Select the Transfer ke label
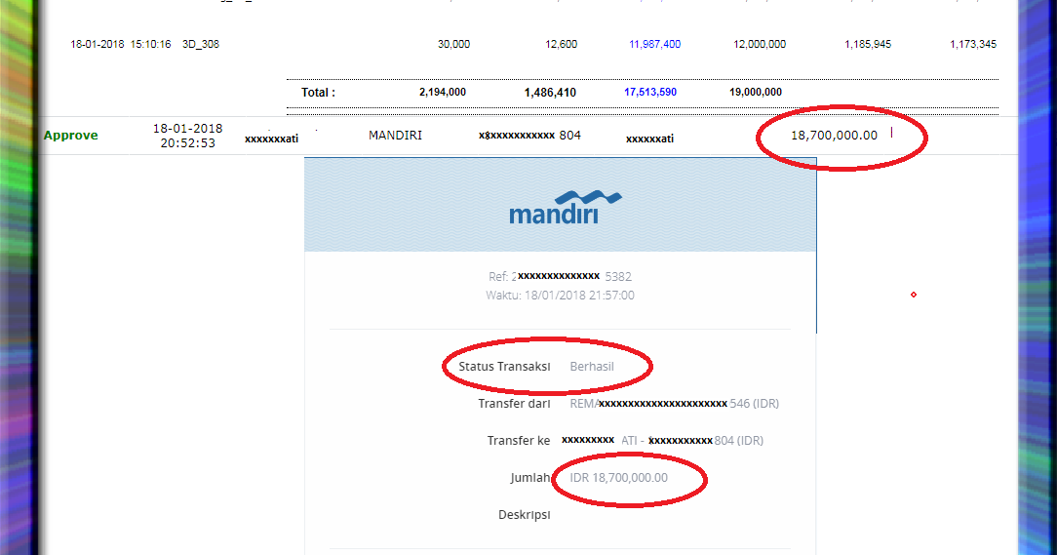Image resolution: width=1057 pixels, height=555 pixels. (x=519, y=440)
